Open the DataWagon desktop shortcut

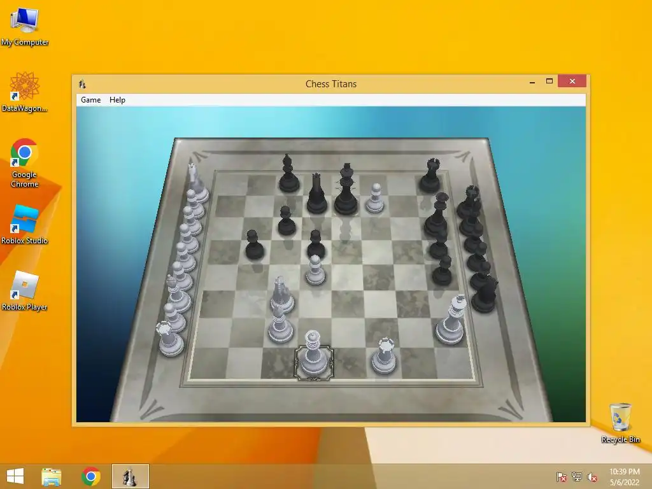(25, 92)
